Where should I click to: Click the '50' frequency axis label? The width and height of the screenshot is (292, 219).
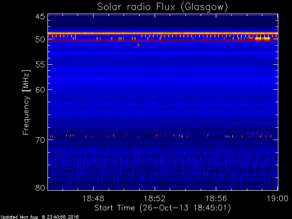click(40, 40)
